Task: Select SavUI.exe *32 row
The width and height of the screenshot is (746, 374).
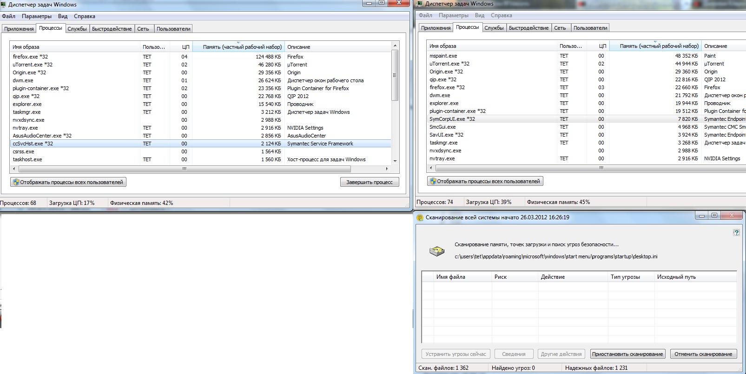Action: (x=587, y=135)
